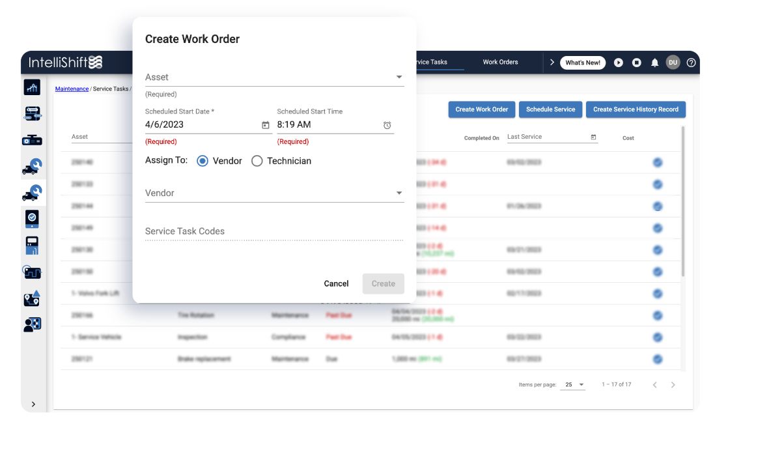Select the Technician radio button
The height and width of the screenshot is (460, 784).
257,160
